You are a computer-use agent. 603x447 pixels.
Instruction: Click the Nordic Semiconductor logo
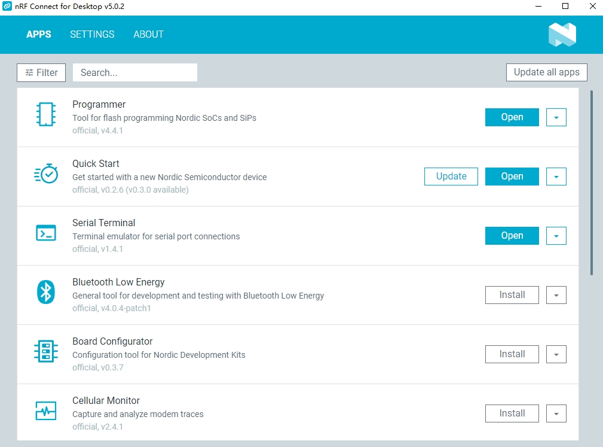click(x=562, y=35)
